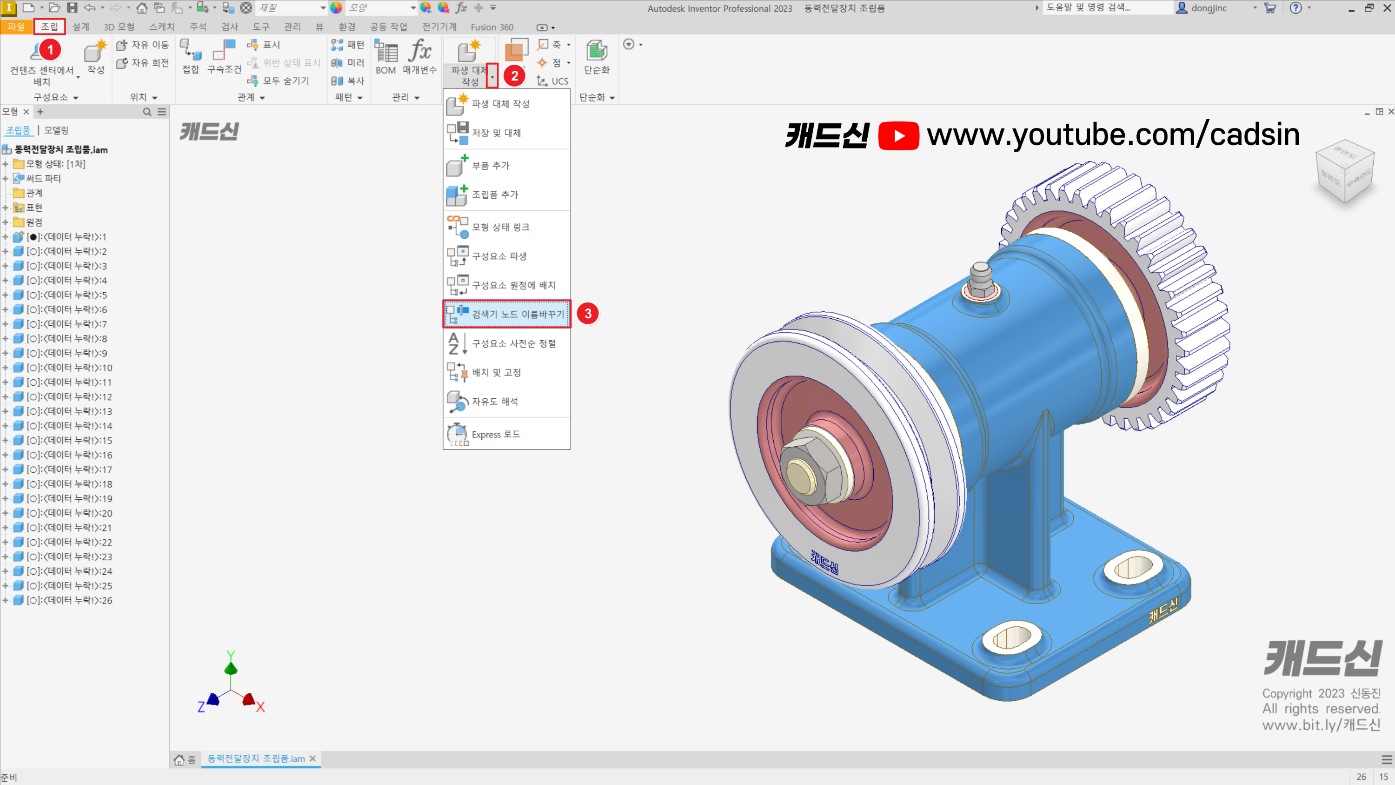Click the orange work plane icon
Screen dimensions: 1395x785
point(516,51)
